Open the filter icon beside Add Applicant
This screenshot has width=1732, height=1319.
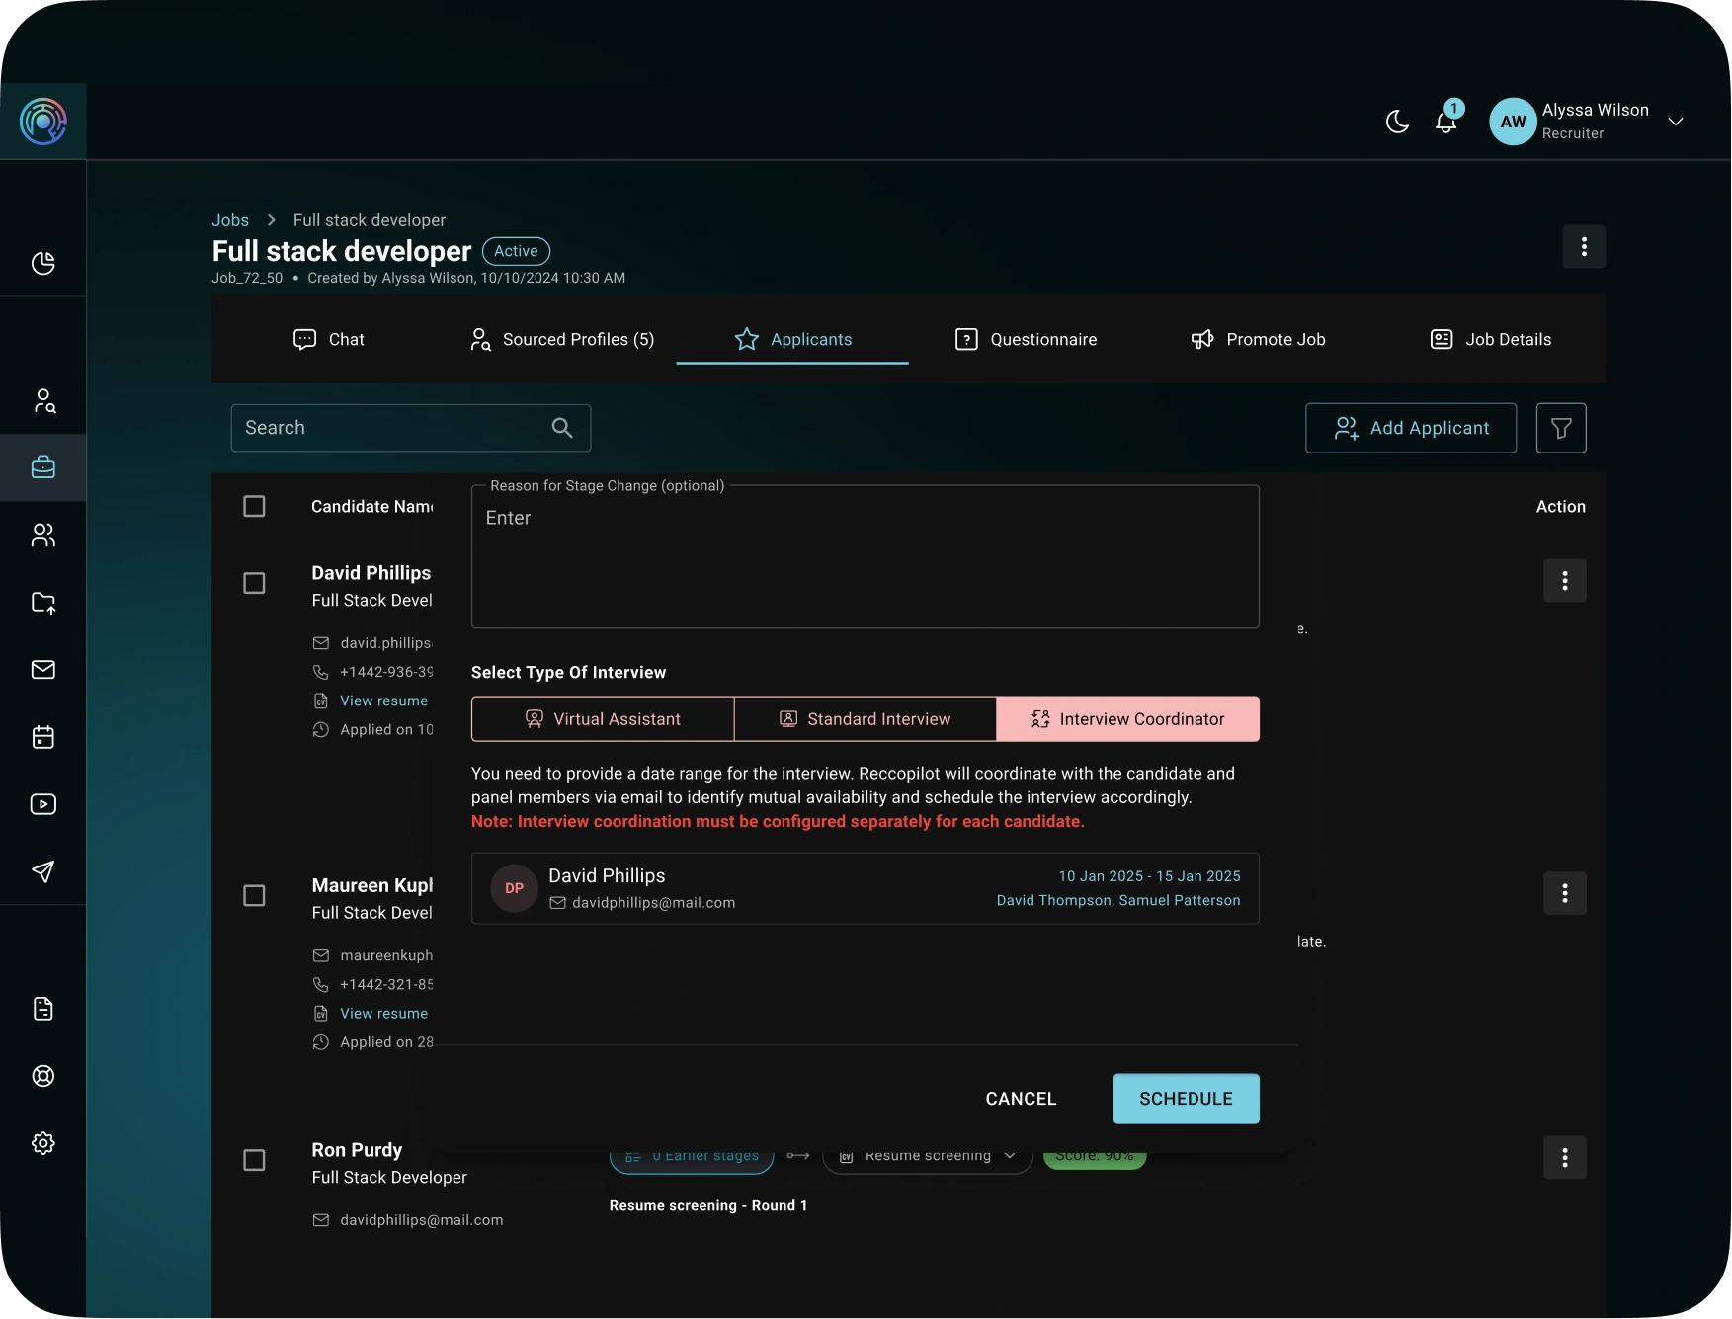click(1561, 428)
